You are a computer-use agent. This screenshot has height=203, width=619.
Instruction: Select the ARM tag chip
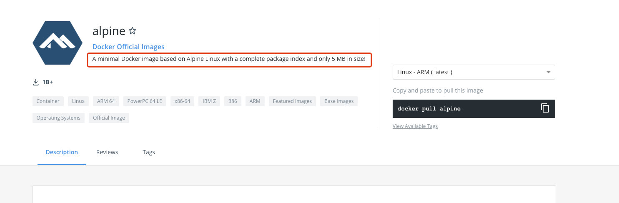coord(255,101)
